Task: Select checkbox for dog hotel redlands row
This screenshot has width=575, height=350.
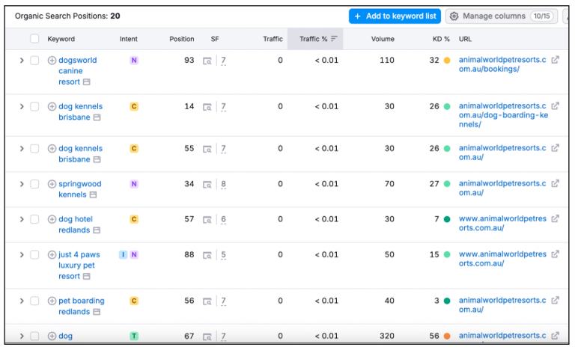Action: pyautogui.click(x=34, y=219)
